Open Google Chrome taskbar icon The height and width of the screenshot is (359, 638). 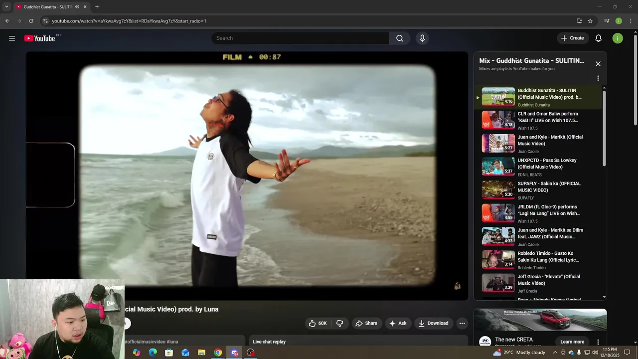[218, 353]
